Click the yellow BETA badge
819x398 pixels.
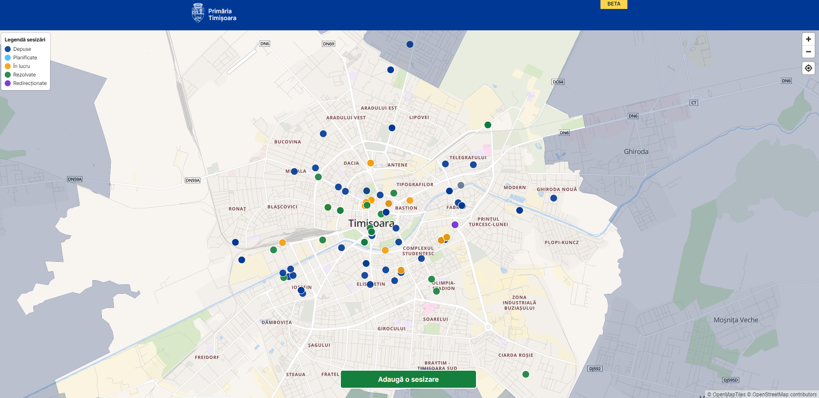point(613,4)
